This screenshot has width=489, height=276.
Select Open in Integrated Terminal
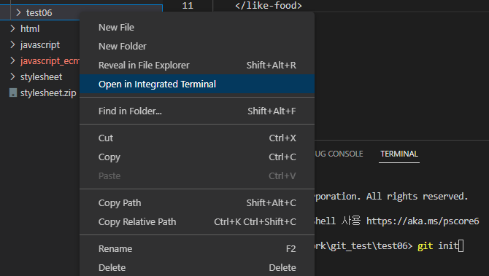pyautogui.click(x=197, y=84)
